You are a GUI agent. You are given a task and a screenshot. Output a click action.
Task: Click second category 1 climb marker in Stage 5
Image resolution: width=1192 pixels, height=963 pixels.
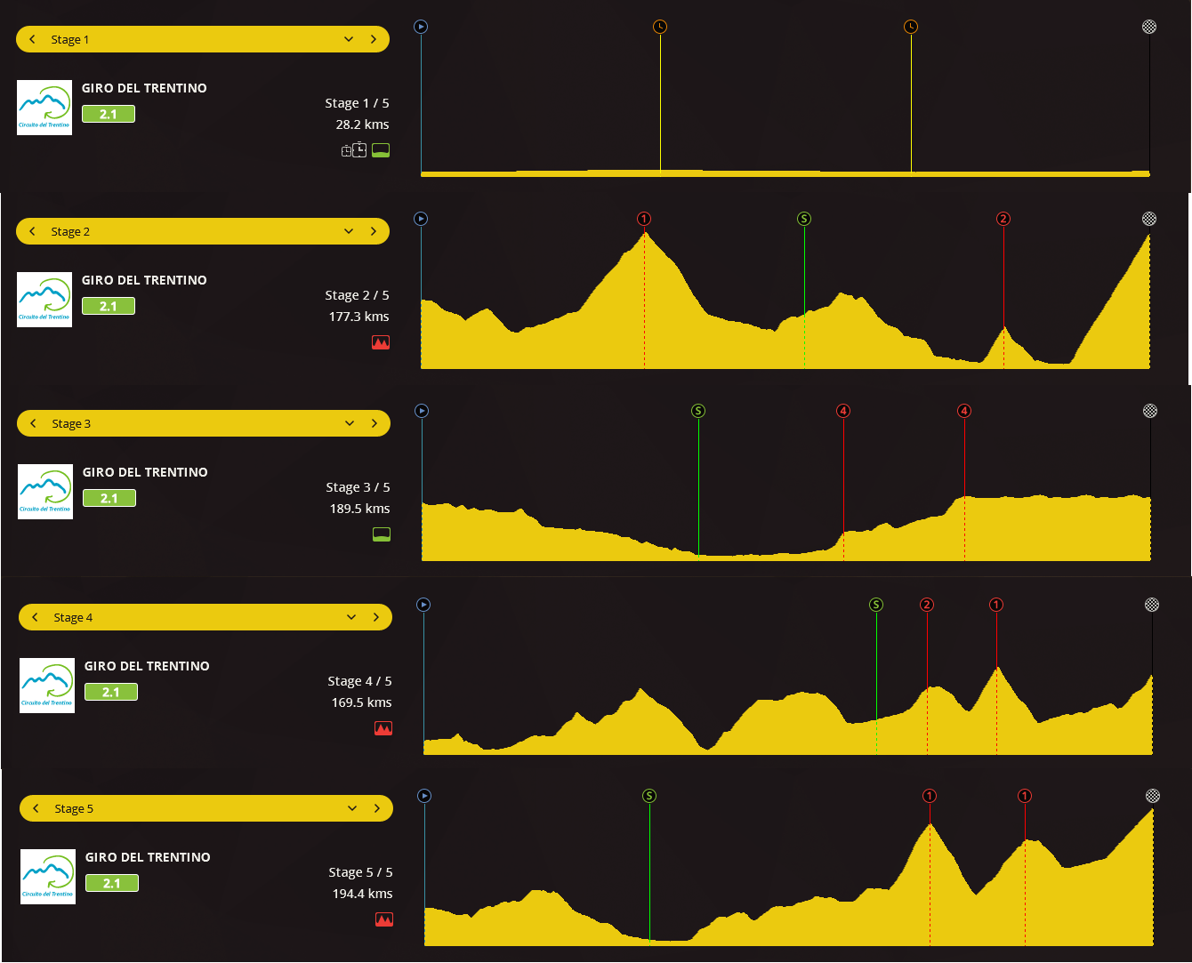1025,796
